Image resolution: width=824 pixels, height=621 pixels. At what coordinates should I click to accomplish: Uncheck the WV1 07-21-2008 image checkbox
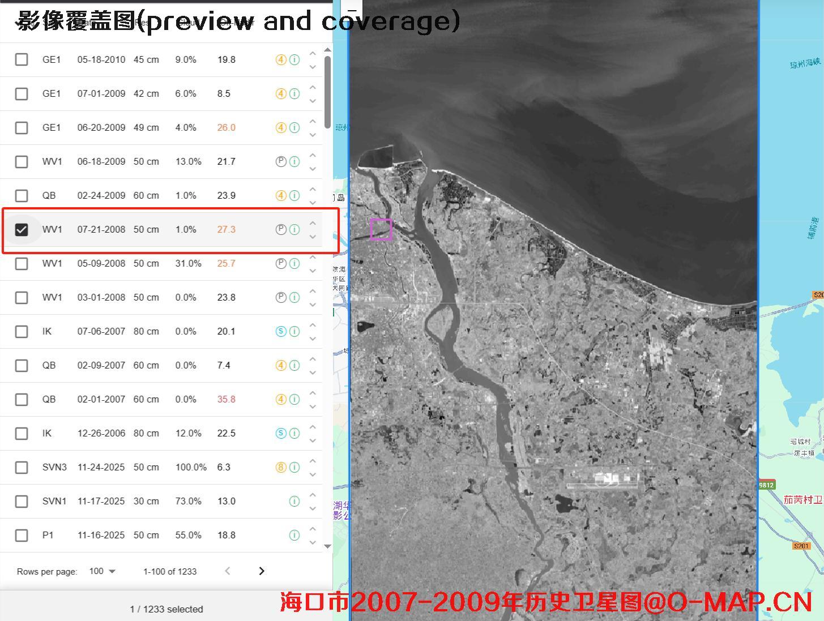point(22,229)
